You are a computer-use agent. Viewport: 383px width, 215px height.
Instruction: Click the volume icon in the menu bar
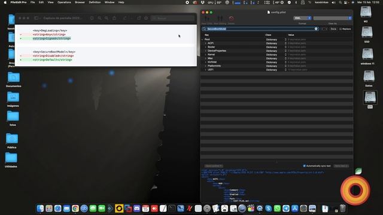click(x=333, y=2)
